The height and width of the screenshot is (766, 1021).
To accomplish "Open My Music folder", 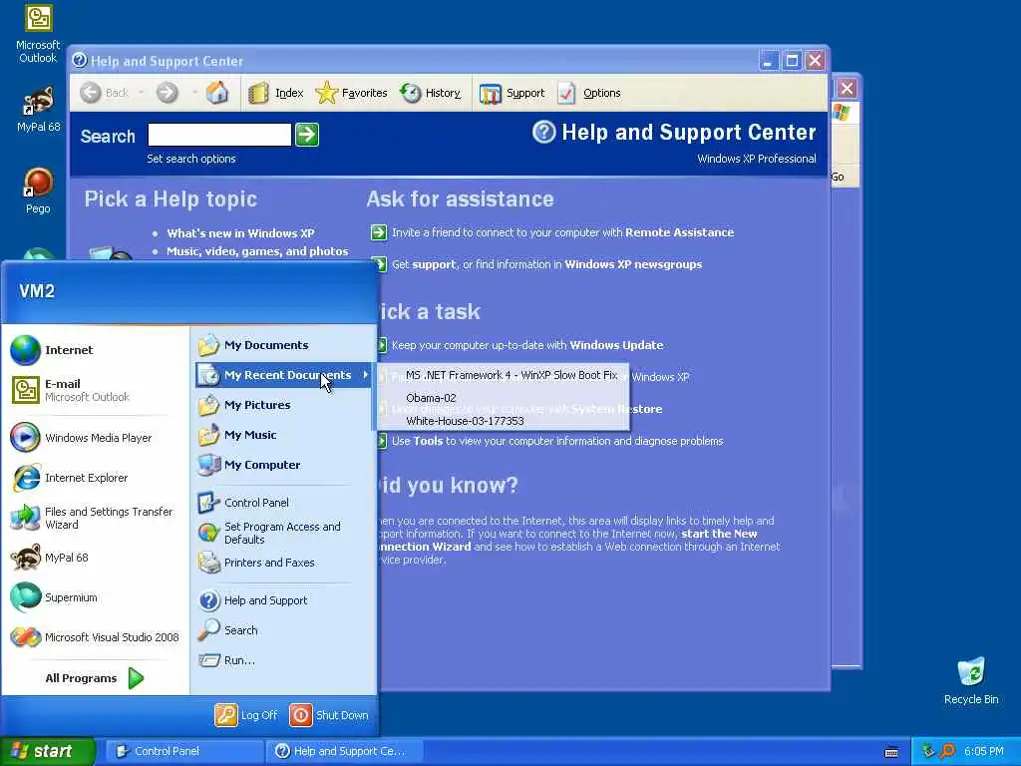I will pyautogui.click(x=283, y=435).
